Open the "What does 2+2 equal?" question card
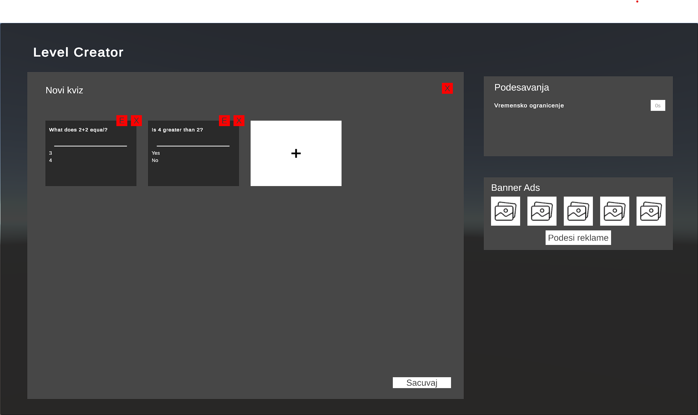Image resolution: width=698 pixels, height=415 pixels. [x=91, y=153]
